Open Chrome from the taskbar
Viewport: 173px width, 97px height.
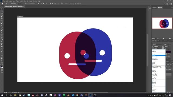tap(77, 95)
